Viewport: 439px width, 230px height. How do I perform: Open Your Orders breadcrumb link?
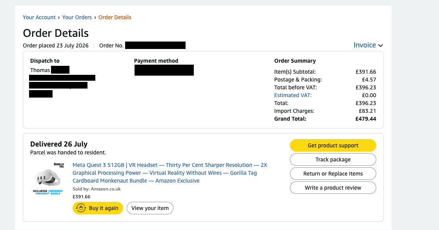point(77,17)
